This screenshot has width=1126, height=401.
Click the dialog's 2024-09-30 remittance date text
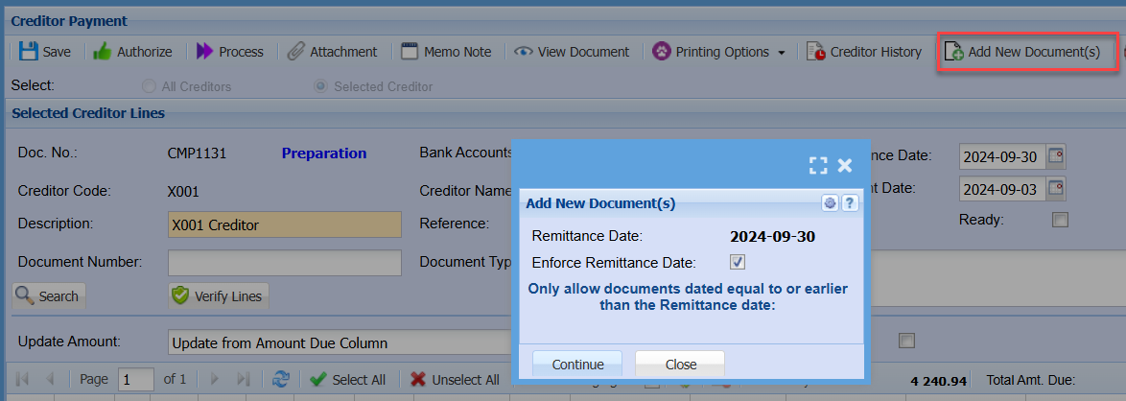tap(773, 236)
